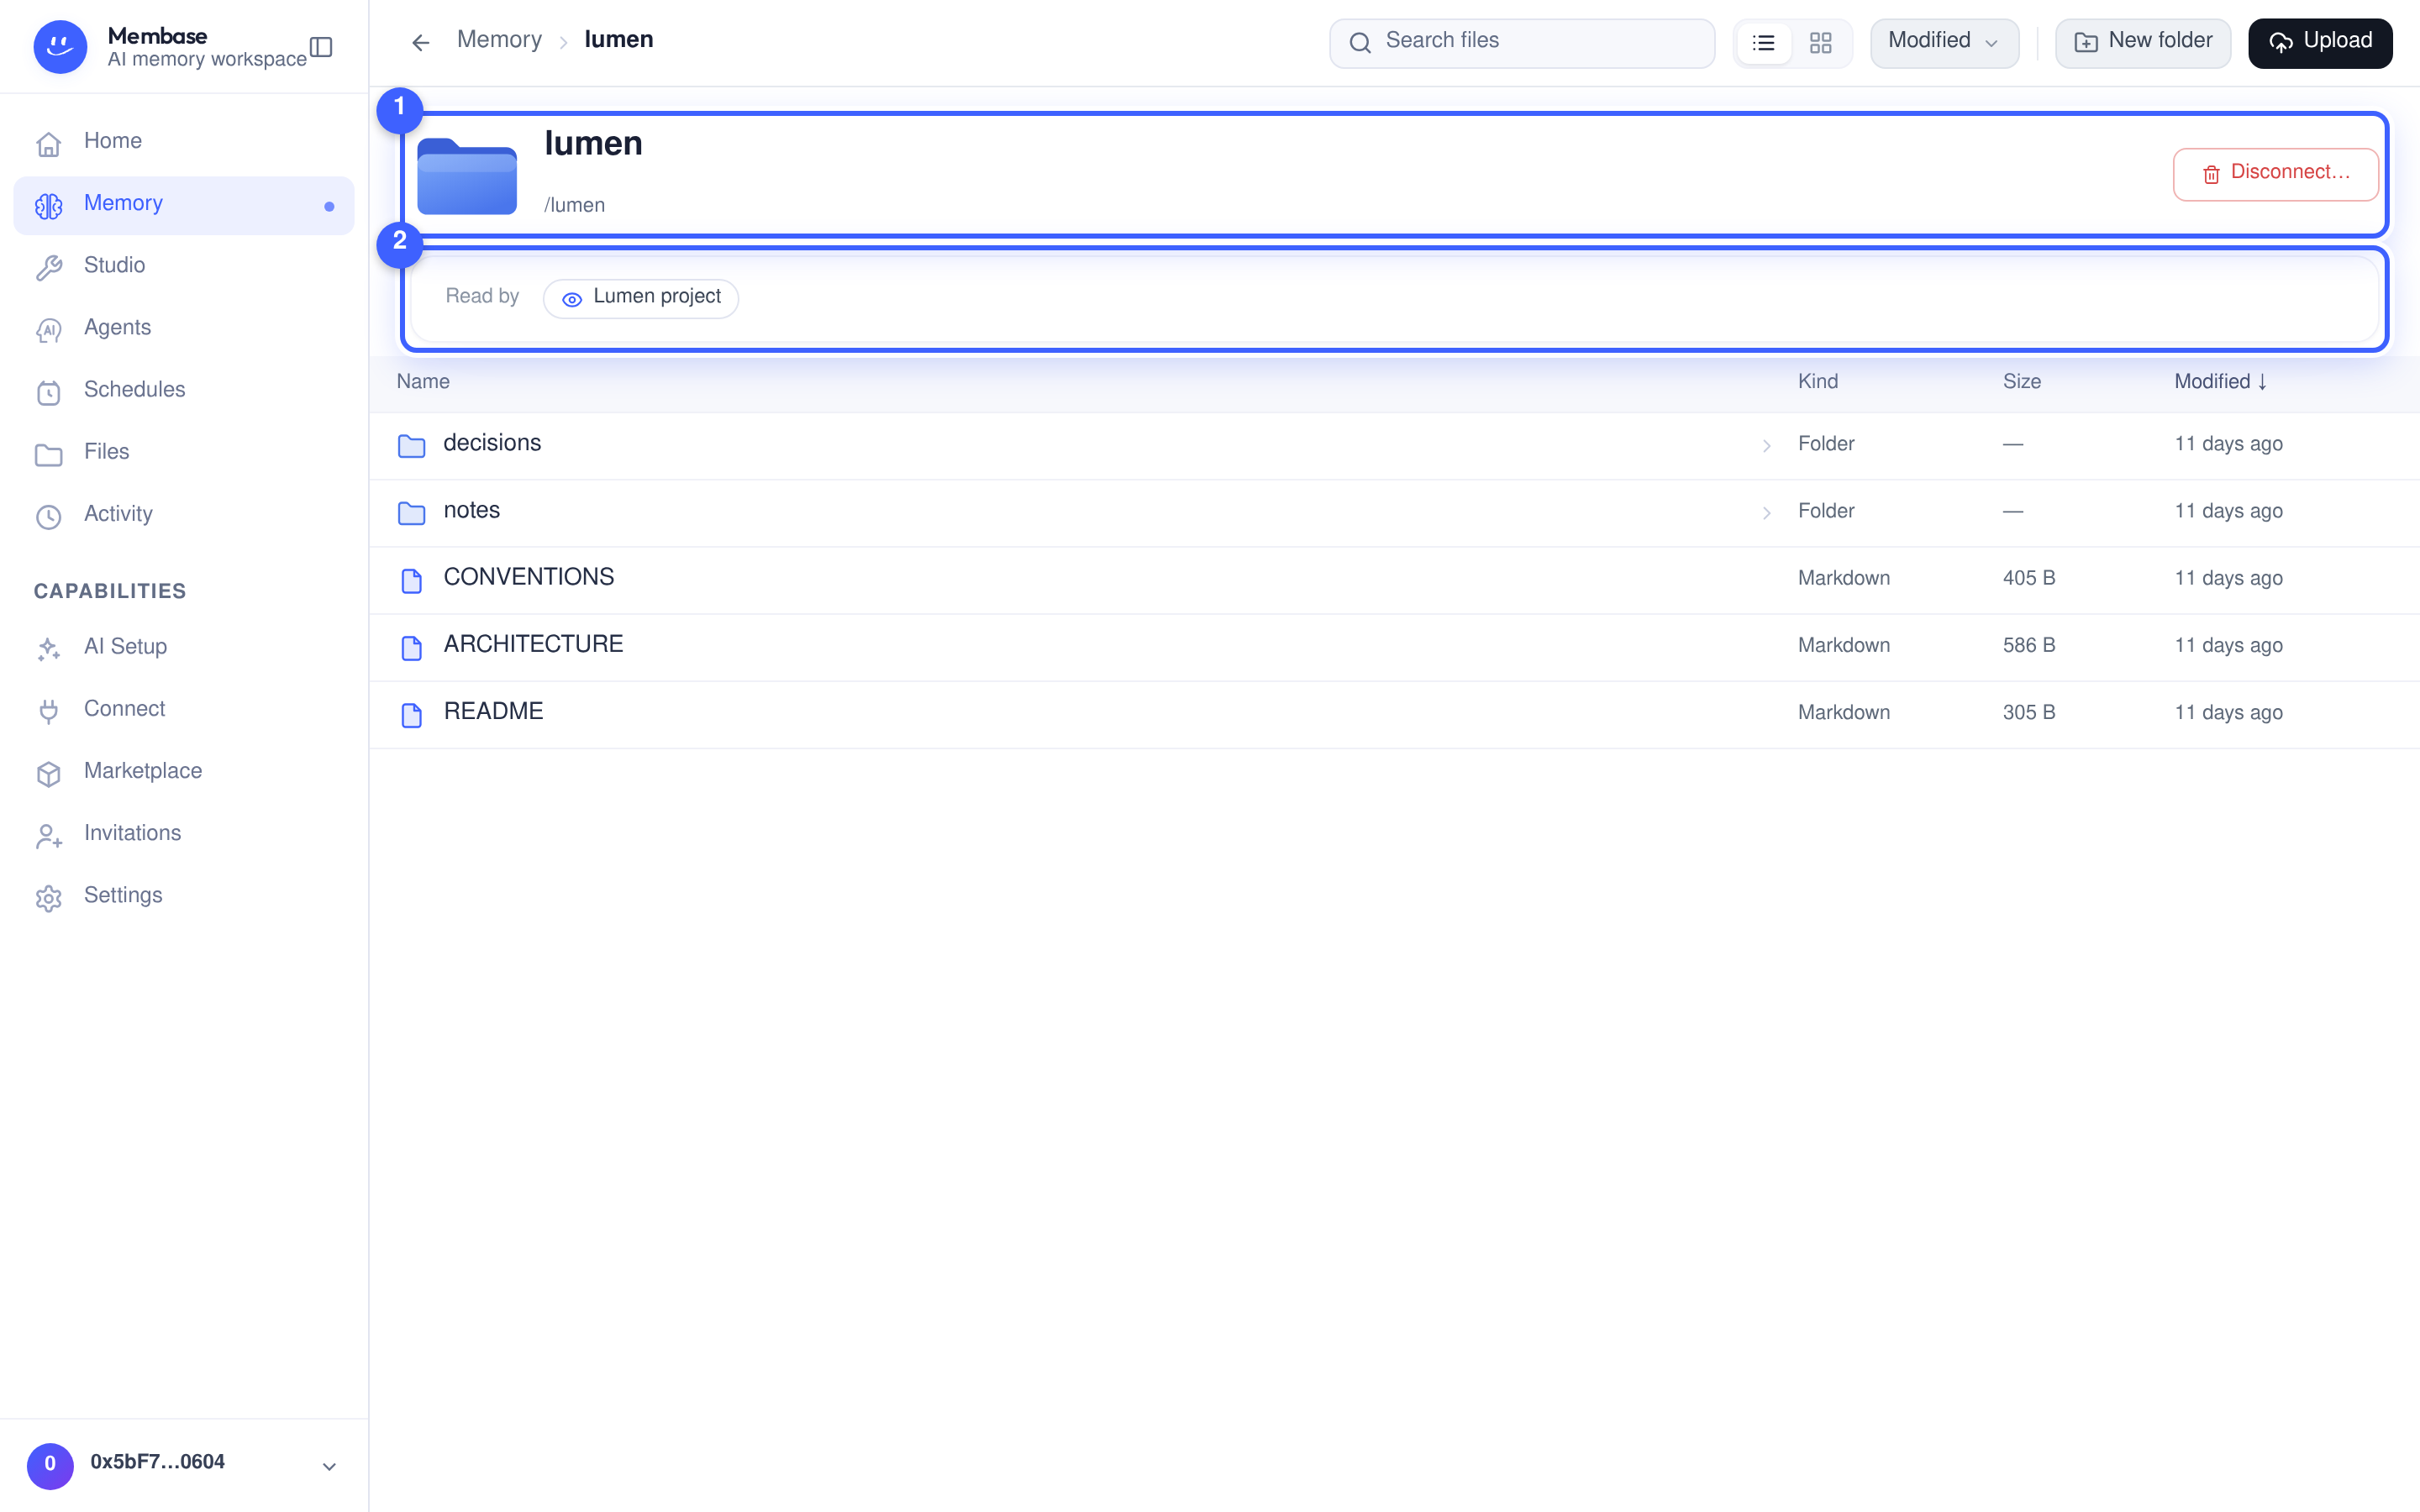Click Memory breadcrumb link
This screenshot has height=1512, width=2420.
pos(499,40)
